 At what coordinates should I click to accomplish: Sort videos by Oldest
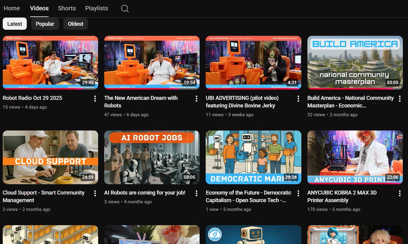click(75, 24)
